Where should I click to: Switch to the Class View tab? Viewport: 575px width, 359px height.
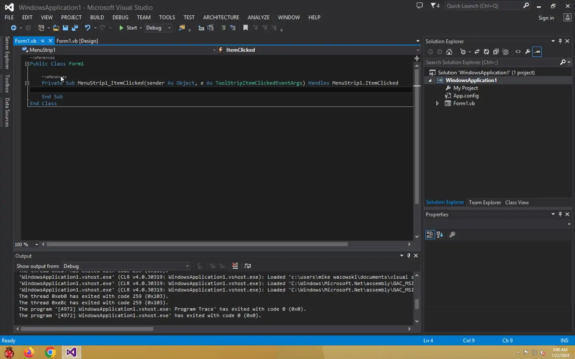[517, 202]
